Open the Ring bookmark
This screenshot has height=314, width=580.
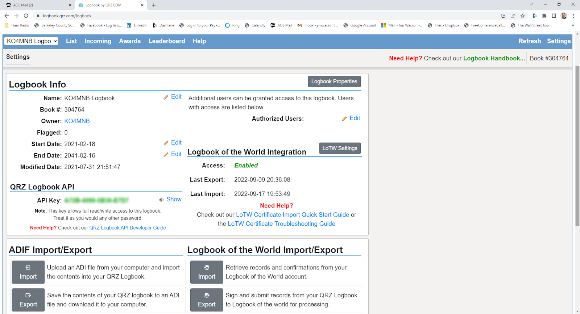click(x=232, y=25)
